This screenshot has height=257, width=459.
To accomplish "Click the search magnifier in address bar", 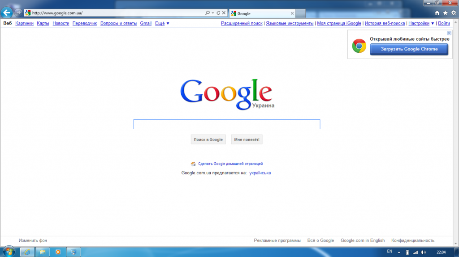I will 208,13.
